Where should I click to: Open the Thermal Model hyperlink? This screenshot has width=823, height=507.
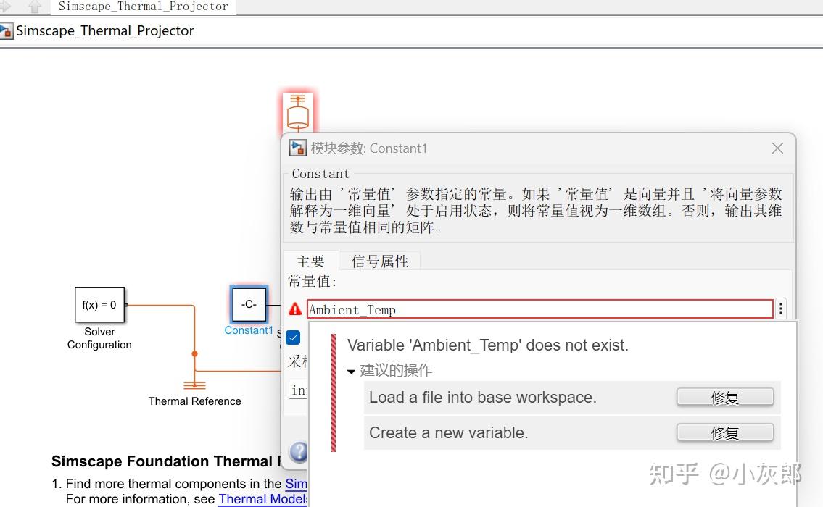pyautogui.click(x=262, y=499)
